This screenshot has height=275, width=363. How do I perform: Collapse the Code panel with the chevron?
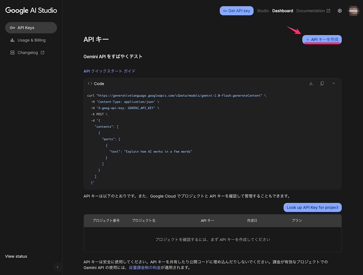[334, 84]
